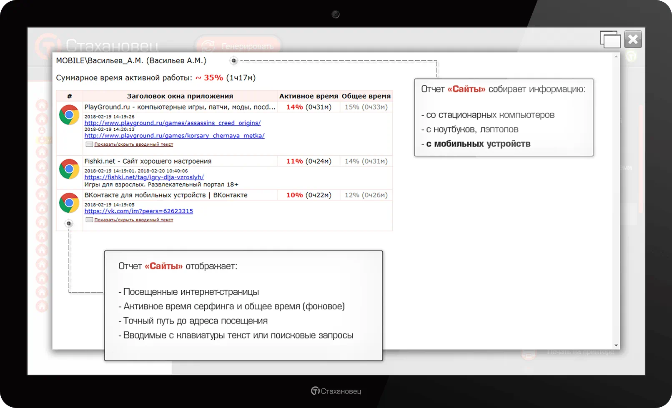Click the 'Активное время' column header

click(x=308, y=96)
